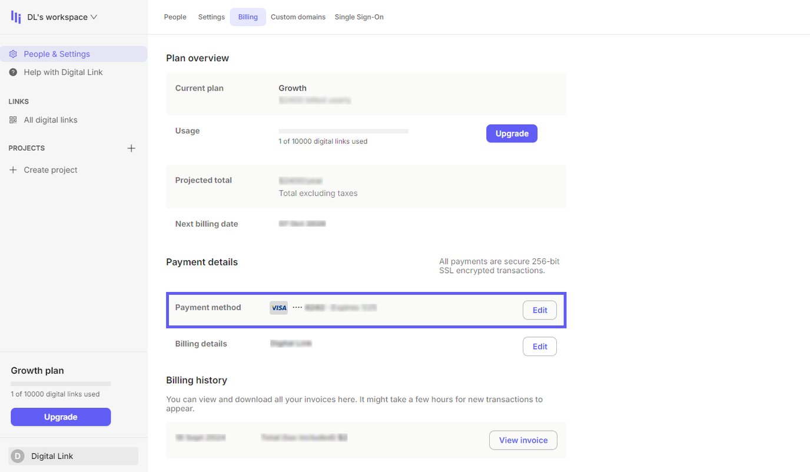Switch to the Settings tab
This screenshot has height=472, width=810.
click(x=211, y=16)
